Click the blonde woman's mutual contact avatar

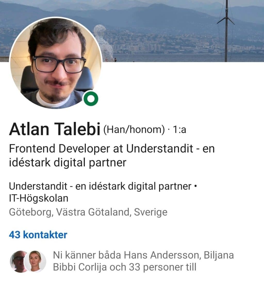pyautogui.click(x=35, y=261)
